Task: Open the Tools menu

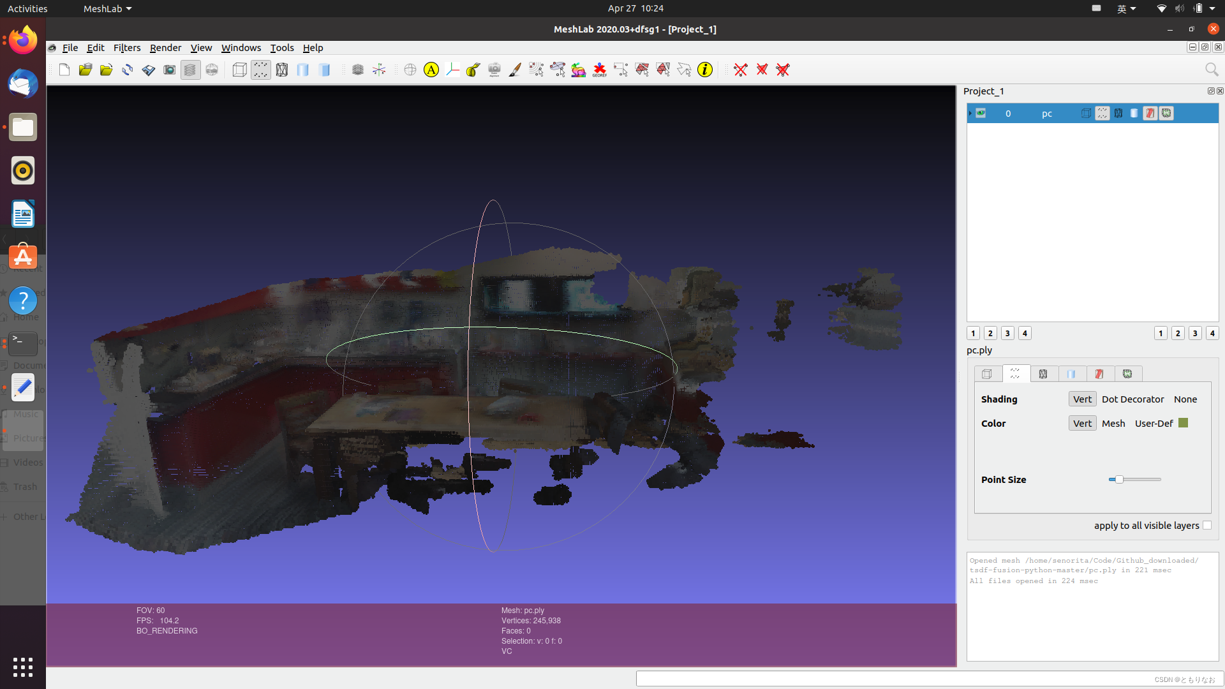Action: pyautogui.click(x=282, y=48)
